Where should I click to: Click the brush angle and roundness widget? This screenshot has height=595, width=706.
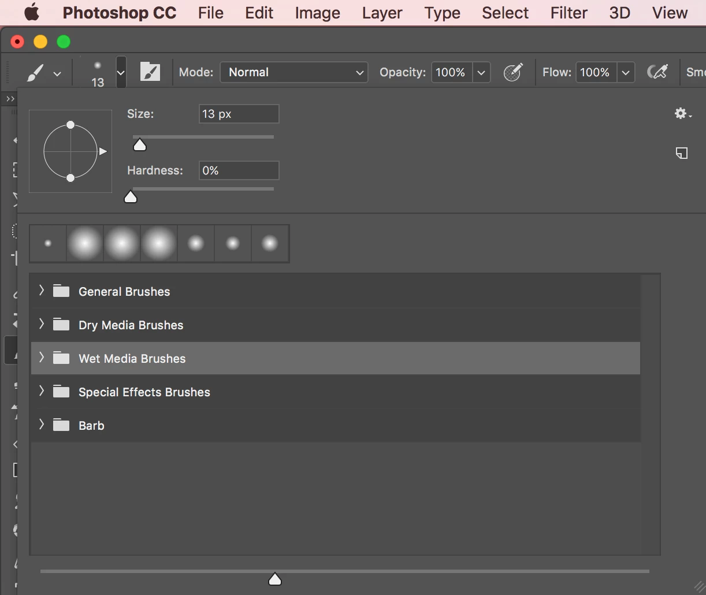(x=70, y=151)
